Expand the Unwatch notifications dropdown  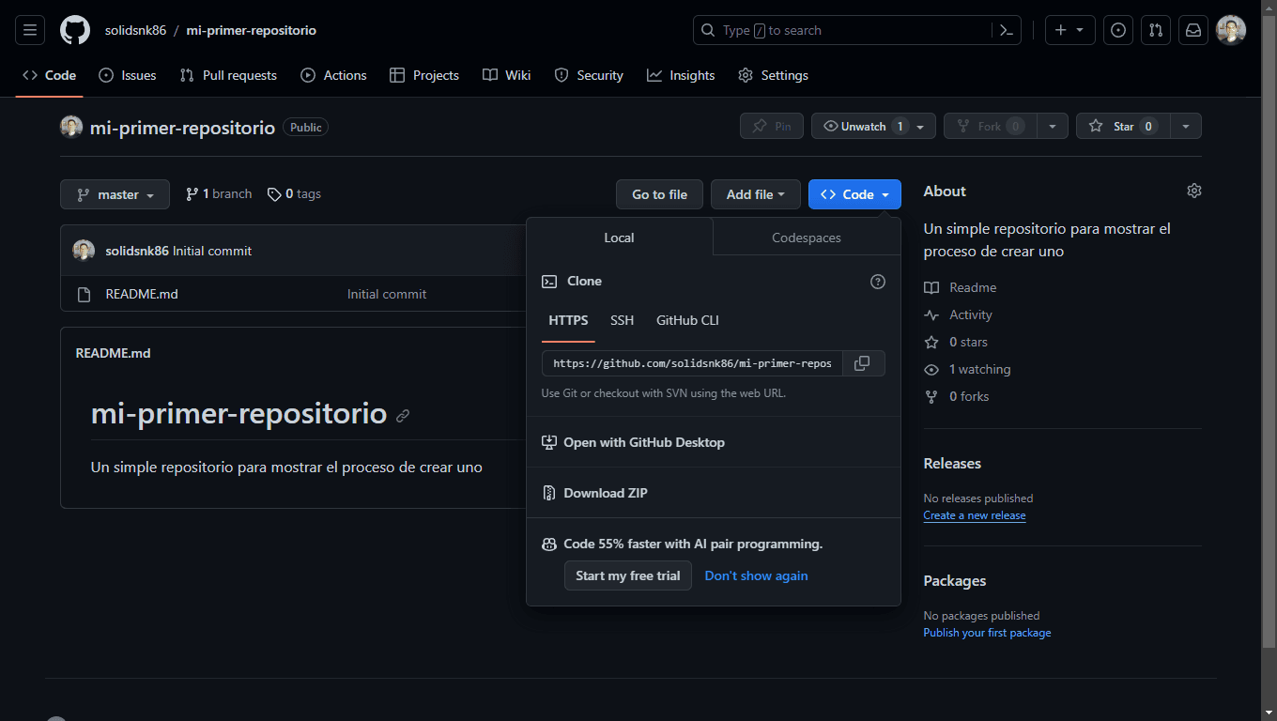(873, 127)
